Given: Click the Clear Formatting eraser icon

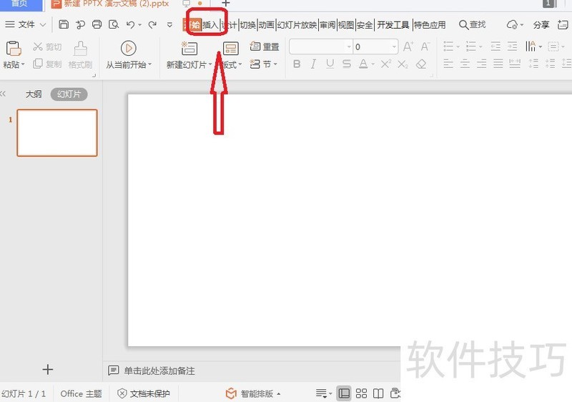Looking at the screenshot, I should (421, 64).
